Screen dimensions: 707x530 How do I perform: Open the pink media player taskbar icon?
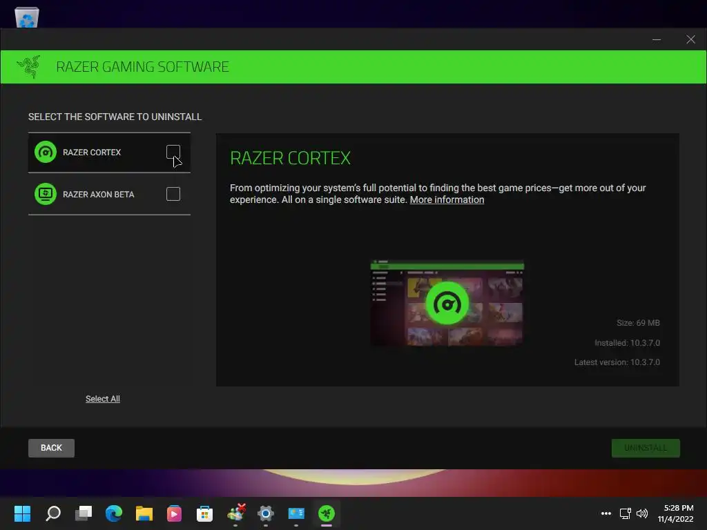pyautogui.click(x=174, y=513)
